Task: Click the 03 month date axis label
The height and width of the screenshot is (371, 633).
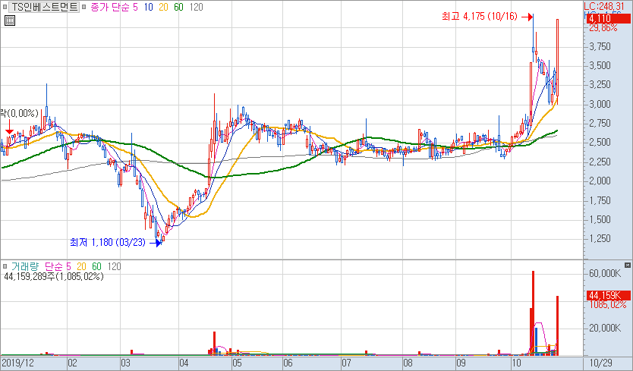Action: tap(125, 363)
